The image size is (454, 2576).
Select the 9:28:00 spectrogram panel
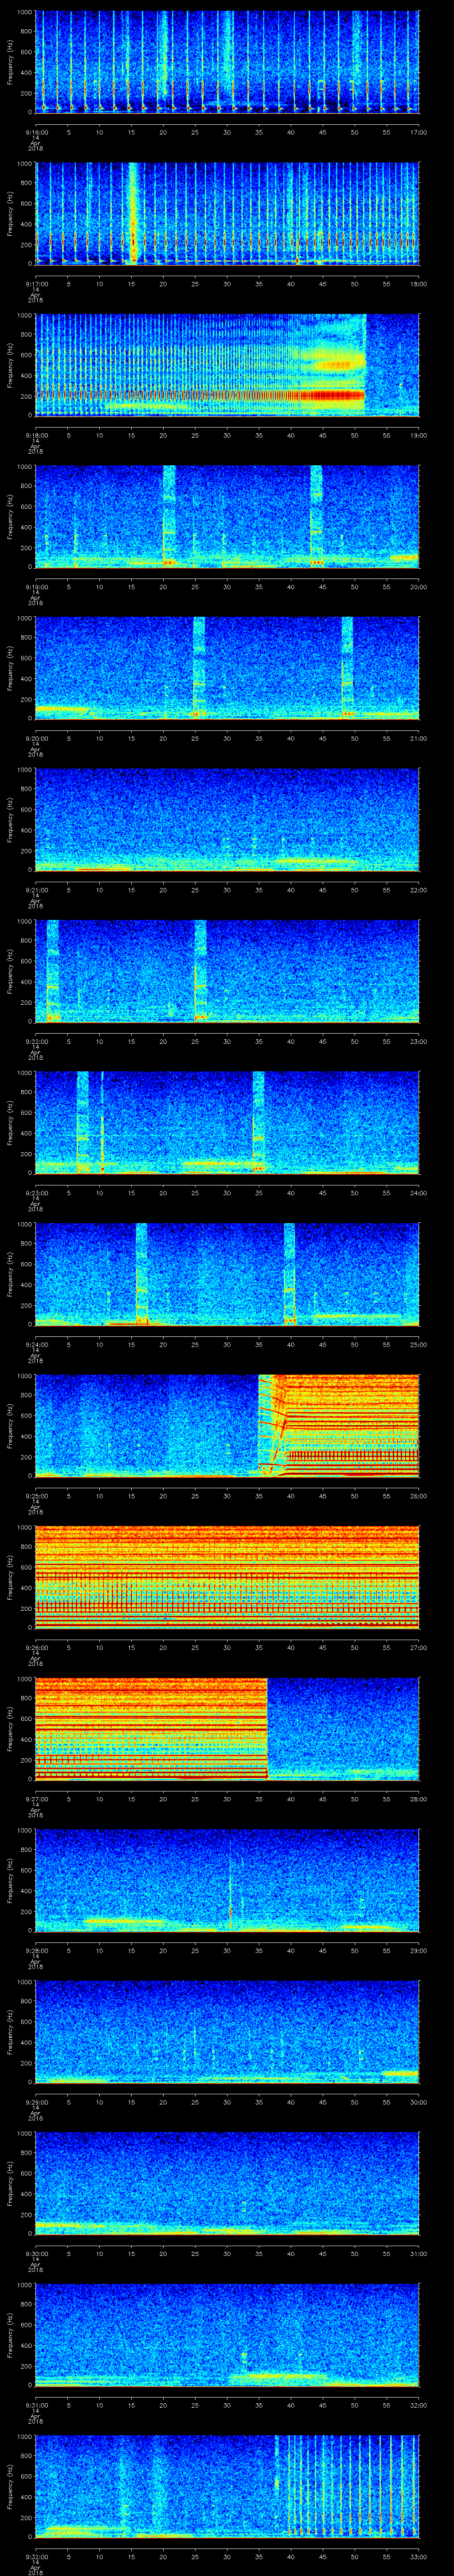click(x=227, y=1879)
